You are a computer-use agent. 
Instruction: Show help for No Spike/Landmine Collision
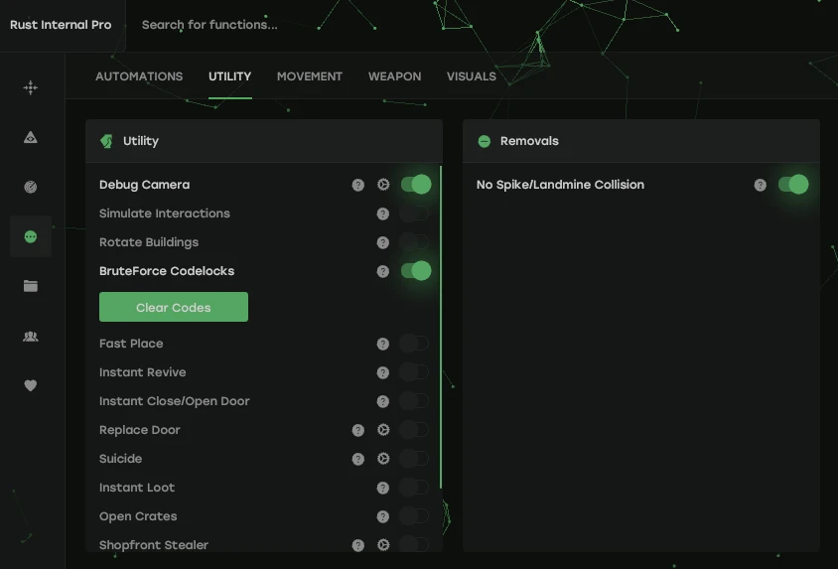(760, 185)
